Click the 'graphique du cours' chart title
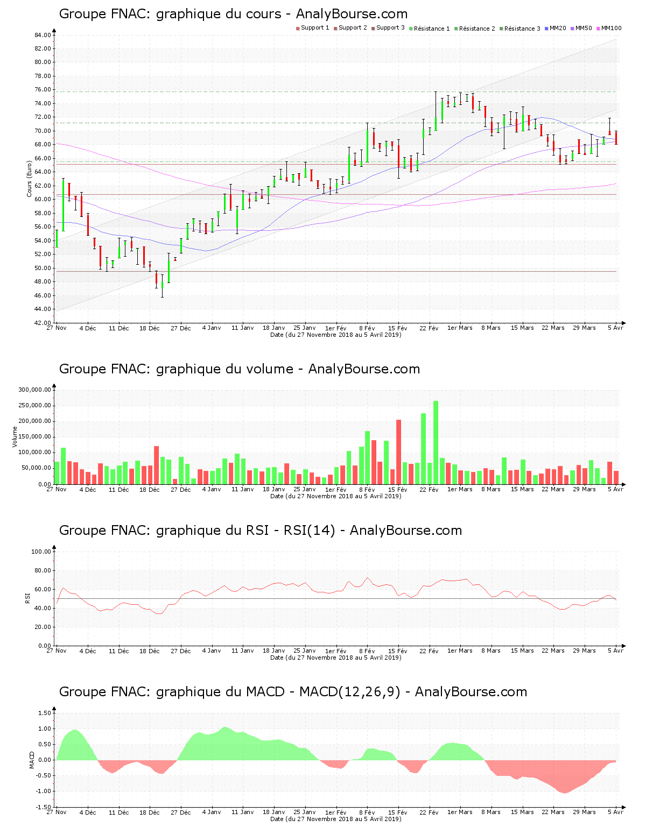The image size is (646, 834). point(233,14)
